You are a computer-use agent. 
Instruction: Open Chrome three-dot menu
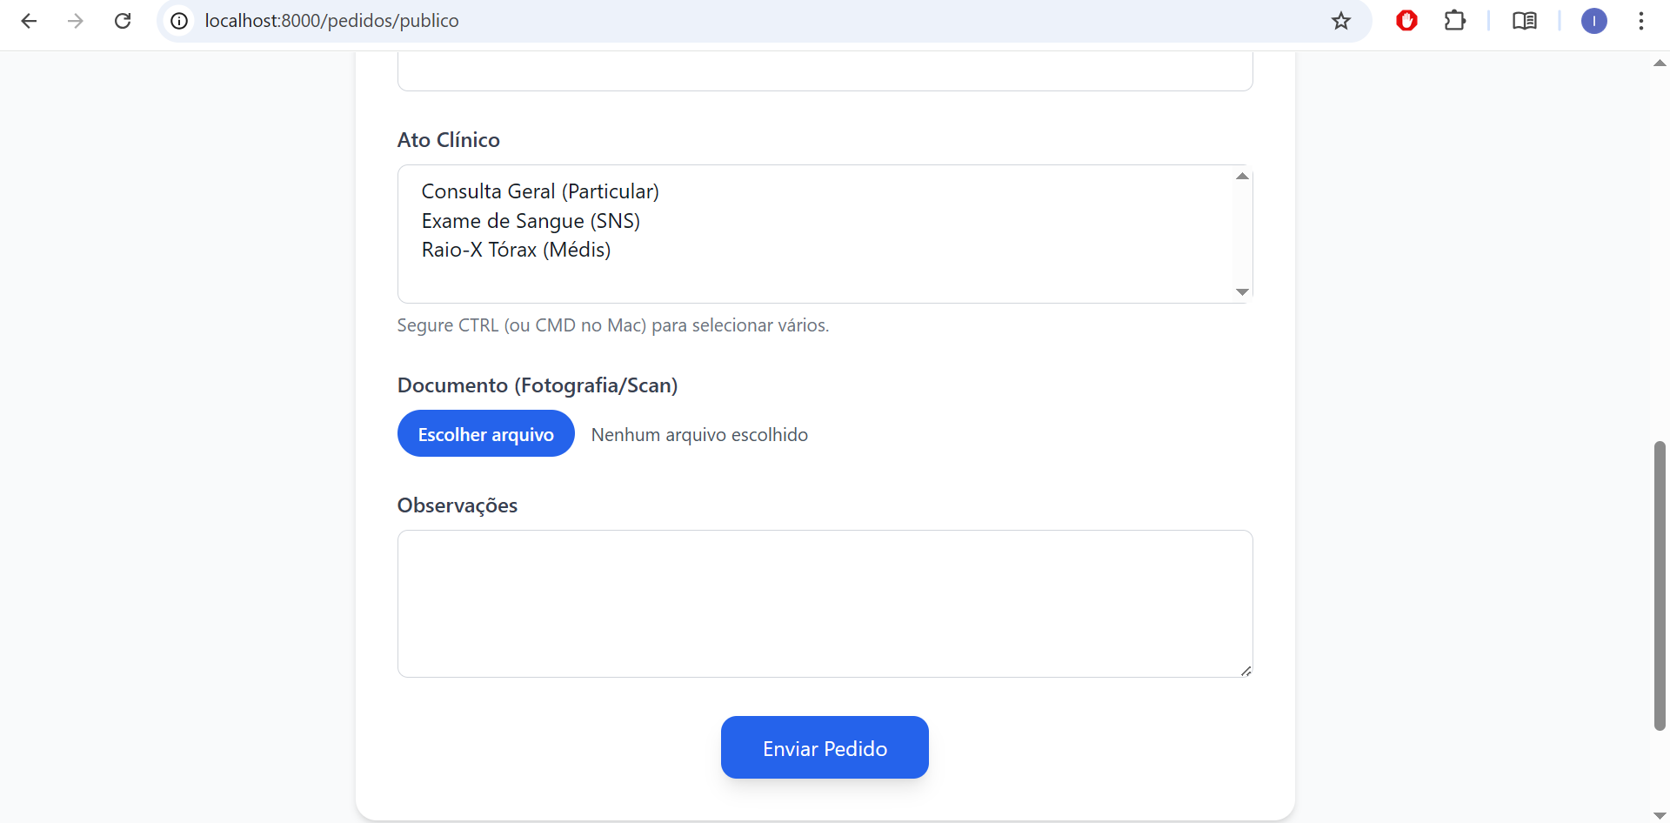pyautogui.click(x=1641, y=21)
